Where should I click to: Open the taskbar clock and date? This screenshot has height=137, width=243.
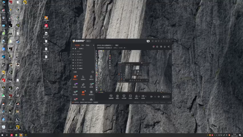click(234, 135)
